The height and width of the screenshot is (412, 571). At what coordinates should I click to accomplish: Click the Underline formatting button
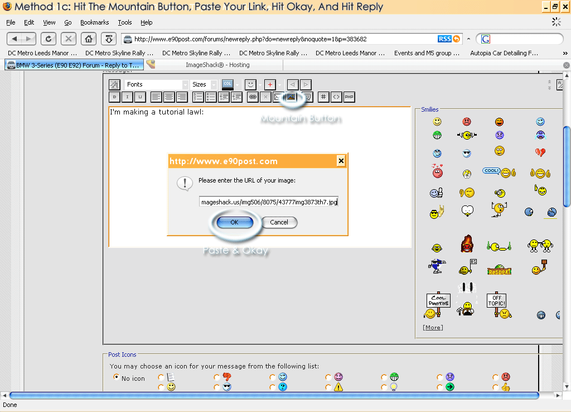pos(140,97)
